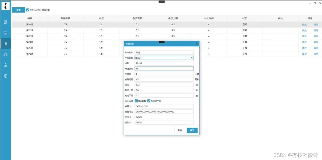The image size is (322, 160).
Task: Confirm changes with the 确定 button
Action: [192, 130]
